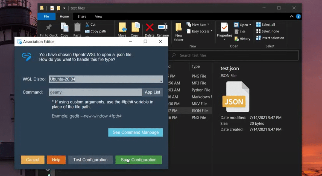
Task: Open the Explorer help question mark
Action: (298, 16)
